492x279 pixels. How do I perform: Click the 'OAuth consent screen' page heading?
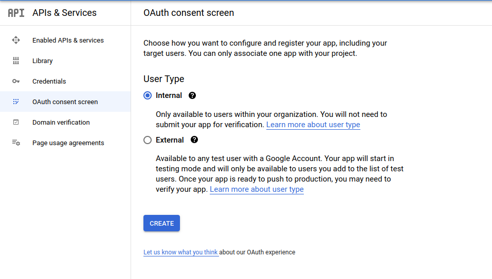pos(189,13)
